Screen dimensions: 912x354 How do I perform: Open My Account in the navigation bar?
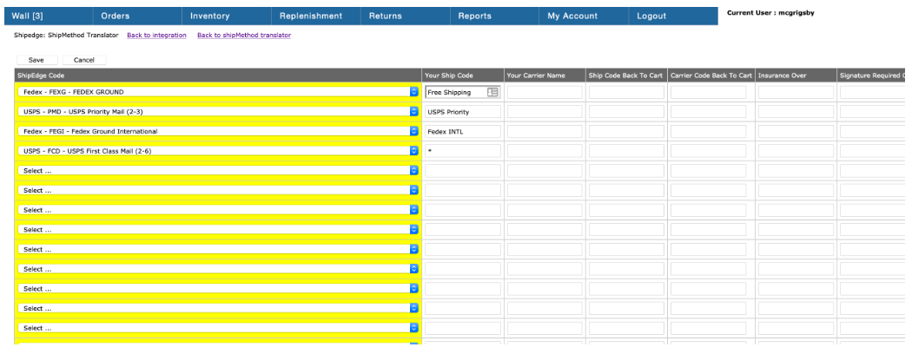[584, 16]
